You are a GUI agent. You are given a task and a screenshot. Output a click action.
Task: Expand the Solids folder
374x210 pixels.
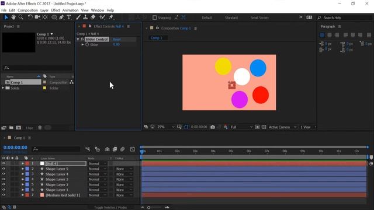pos(3,88)
